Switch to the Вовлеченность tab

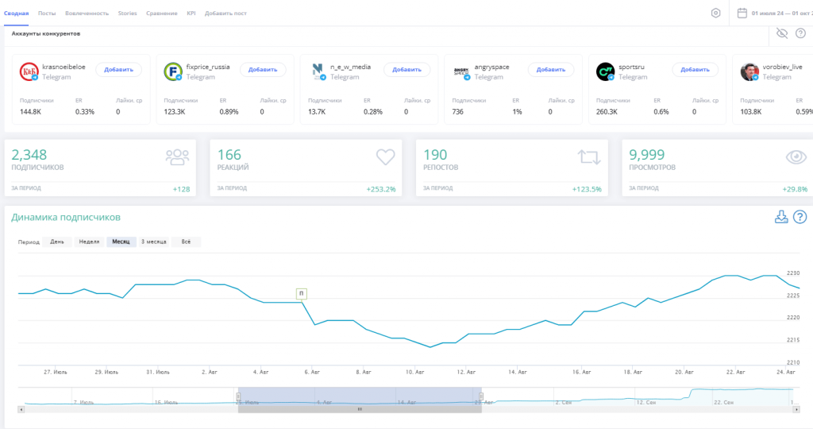tap(87, 14)
